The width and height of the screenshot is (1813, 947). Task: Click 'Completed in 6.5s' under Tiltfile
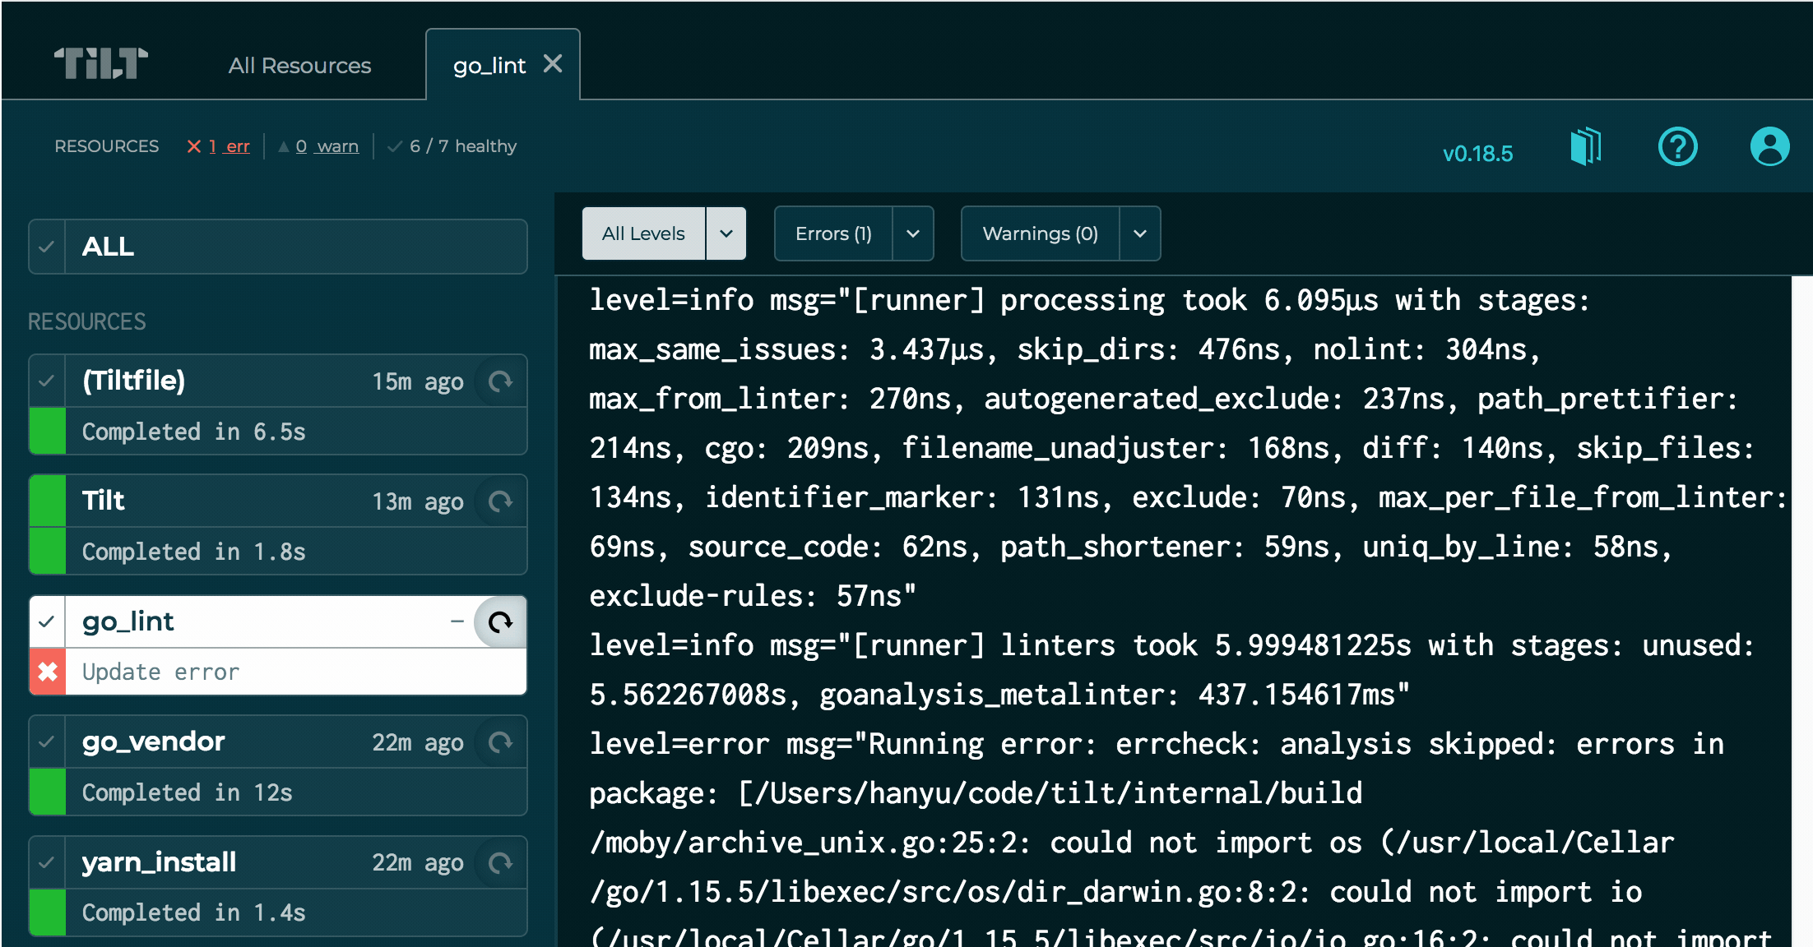(x=193, y=432)
